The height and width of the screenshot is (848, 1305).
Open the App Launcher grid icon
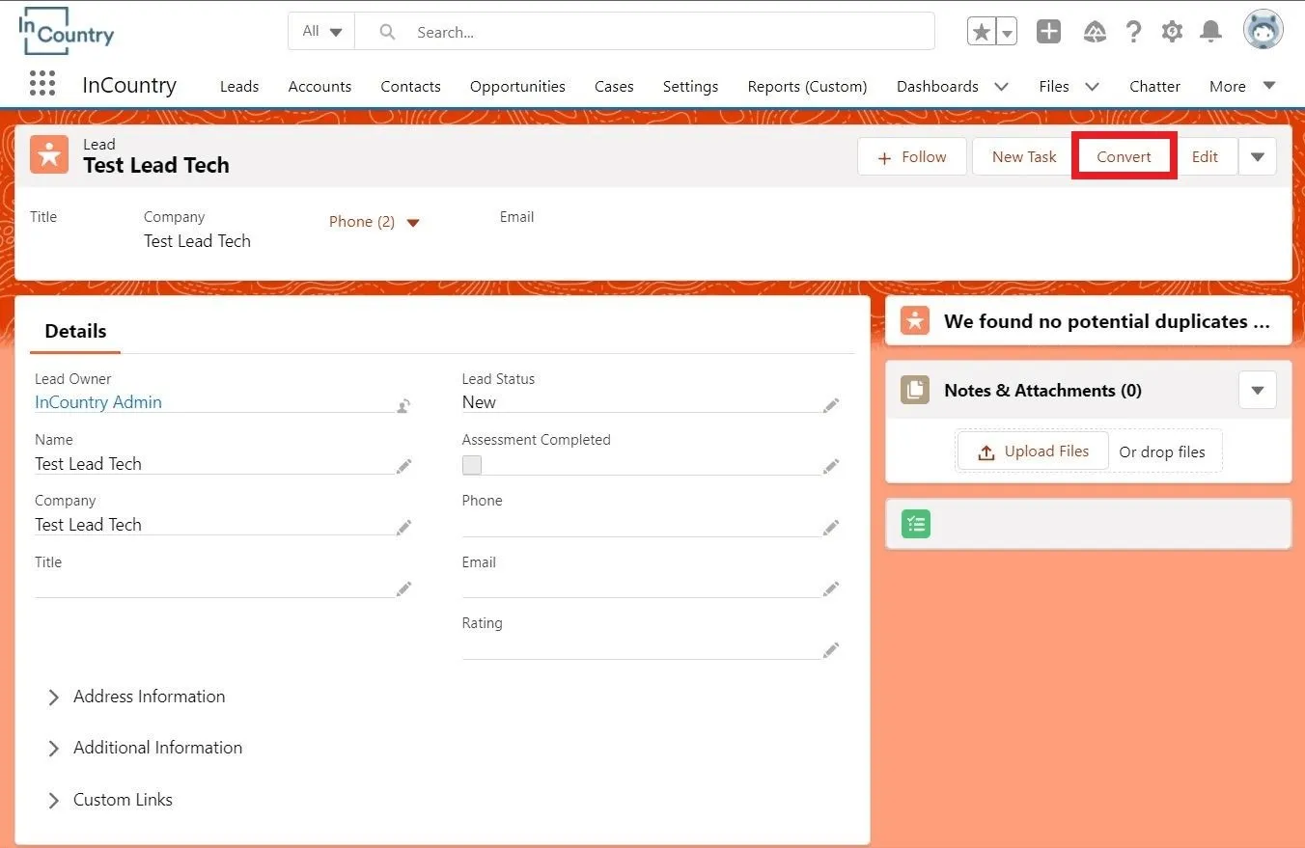tap(42, 84)
